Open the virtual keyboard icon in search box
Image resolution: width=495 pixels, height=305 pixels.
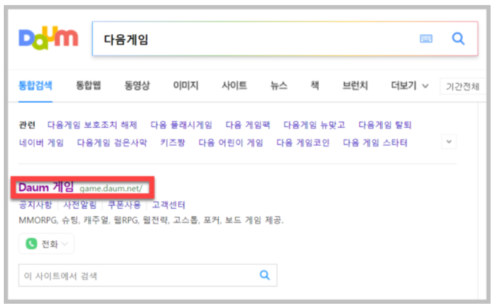click(x=426, y=39)
